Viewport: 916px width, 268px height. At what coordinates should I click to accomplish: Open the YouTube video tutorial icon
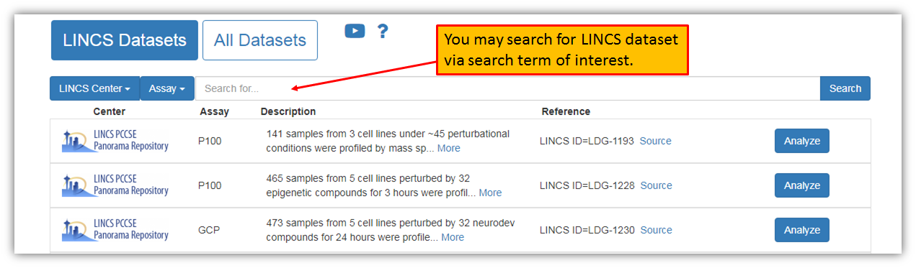[355, 31]
